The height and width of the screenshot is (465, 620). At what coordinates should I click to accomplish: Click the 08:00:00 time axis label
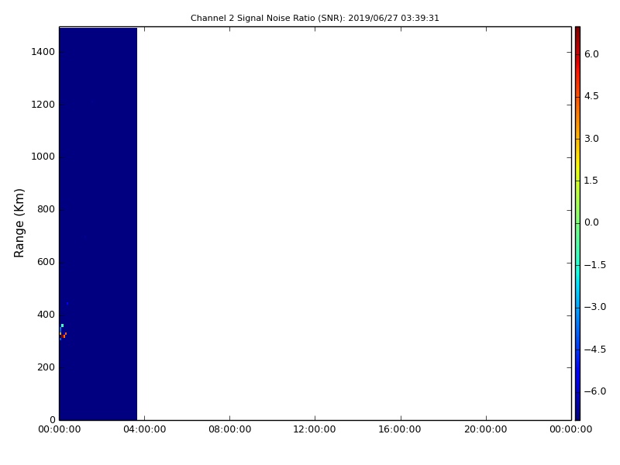pos(229,429)
